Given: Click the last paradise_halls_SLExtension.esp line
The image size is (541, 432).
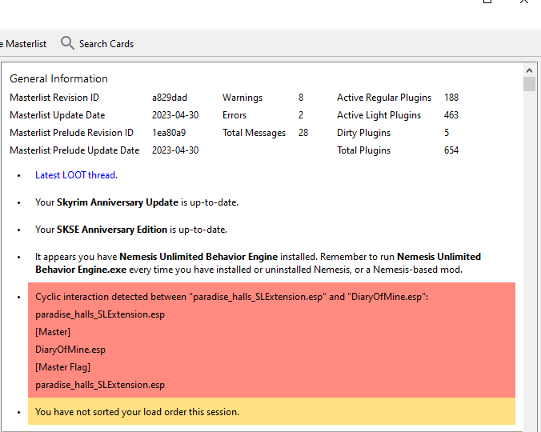Looking at the screenshot, I should pos(100,385).
